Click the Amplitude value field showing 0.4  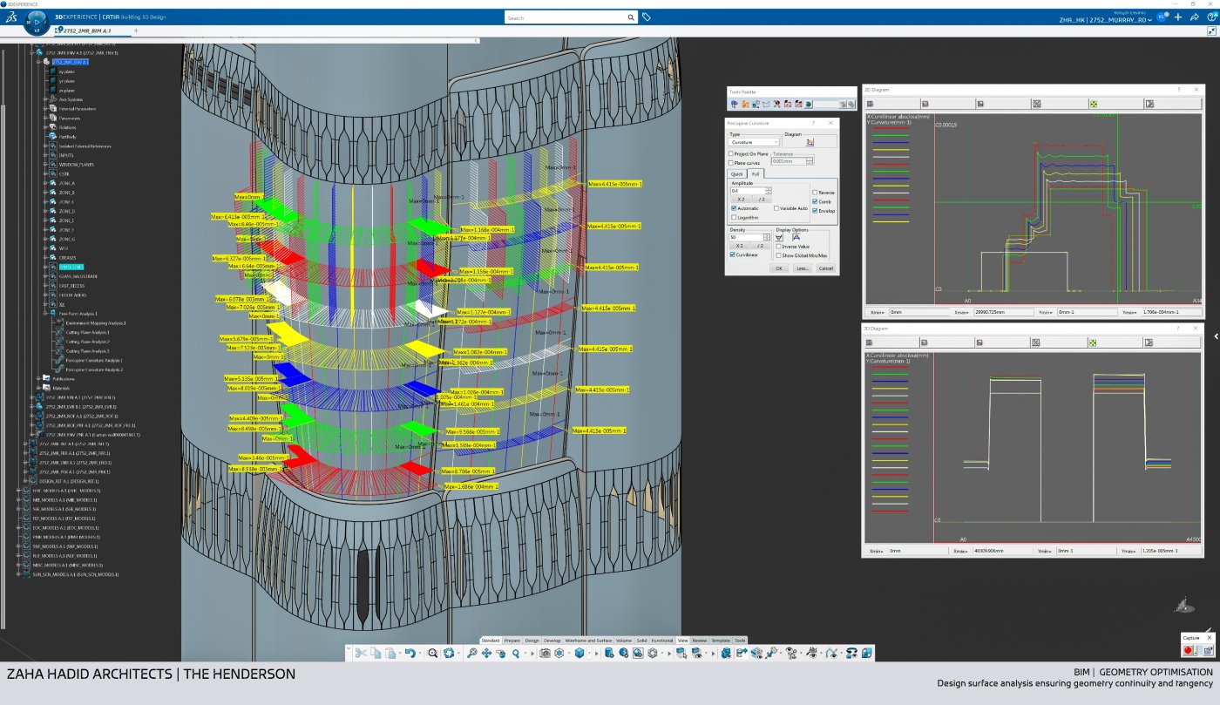(x=748, y=191)
